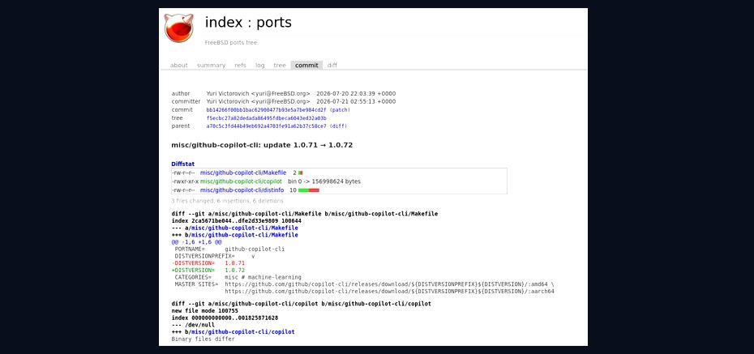This screenshot has height=354, width=754.
Task: Click the ports link in the title
Action: (x=274, y=23)
